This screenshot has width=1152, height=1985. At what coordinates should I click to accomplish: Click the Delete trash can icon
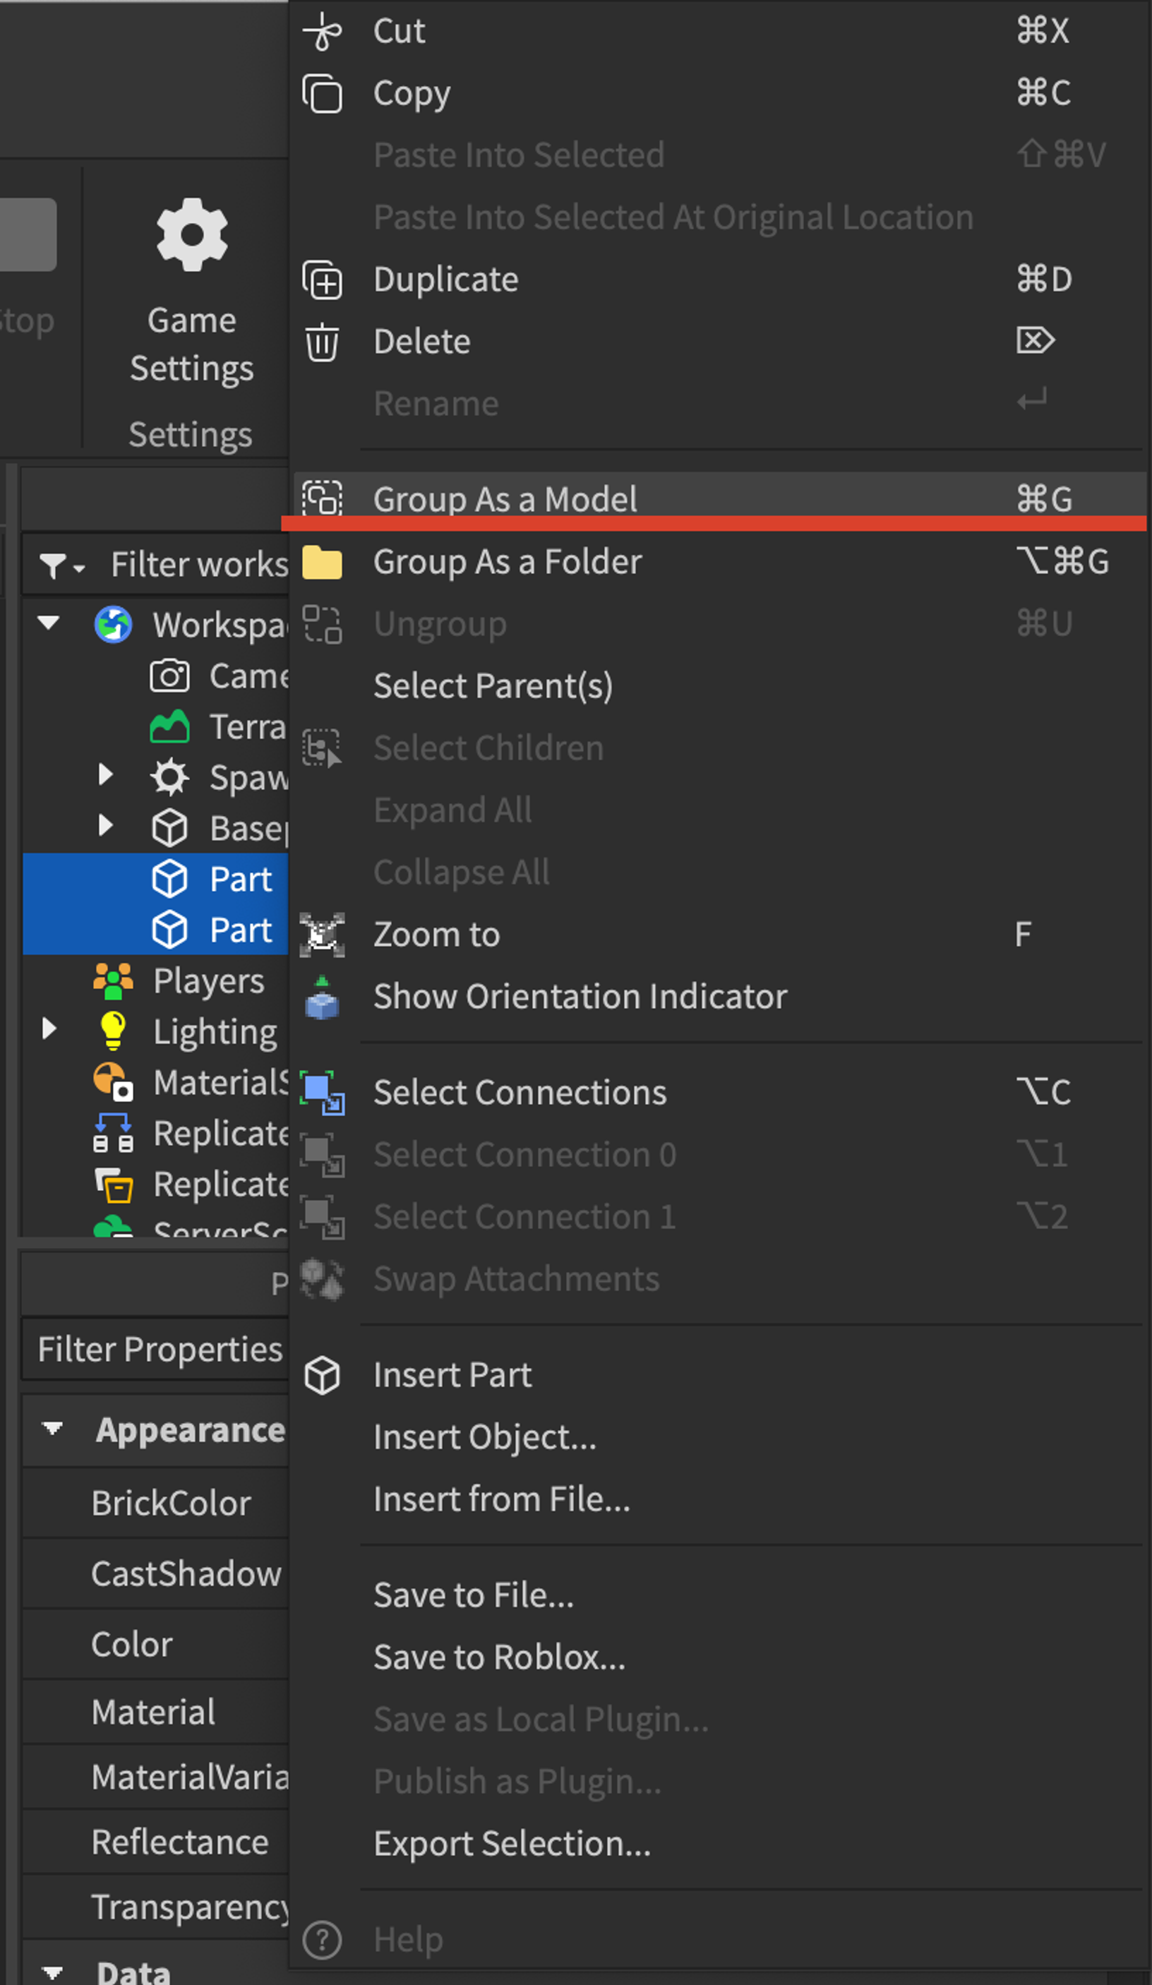[x=322, y=342]
